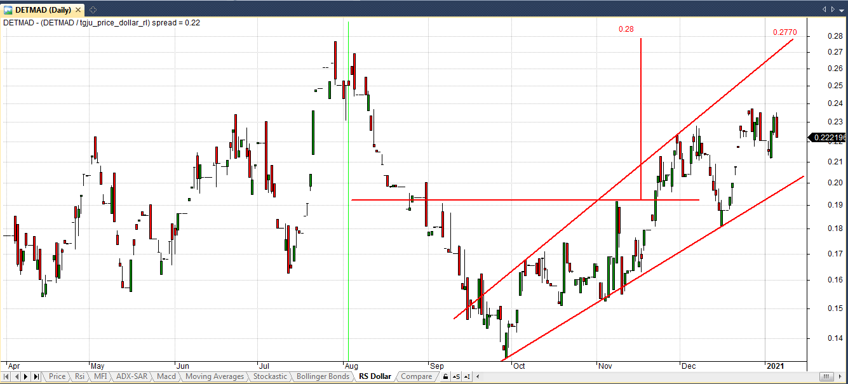Go to the previous sheet tab
Viewport: 848px width, 384px height.
[17, 376]
